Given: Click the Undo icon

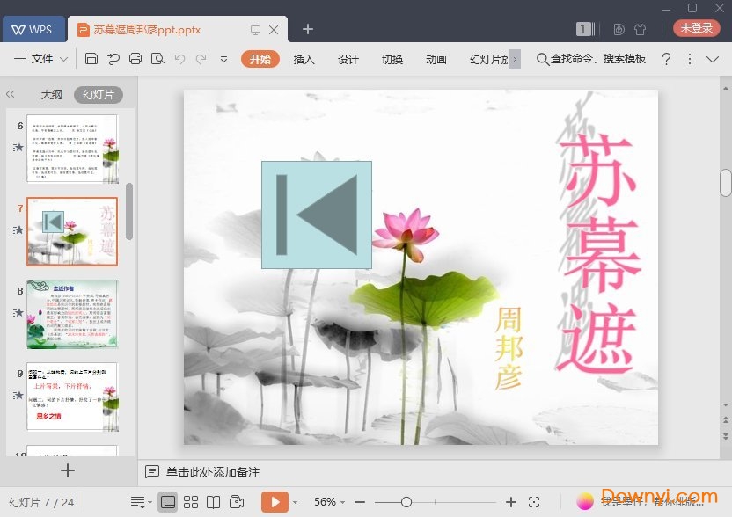Looking at the screenshot, I should [x=180, y=58].
